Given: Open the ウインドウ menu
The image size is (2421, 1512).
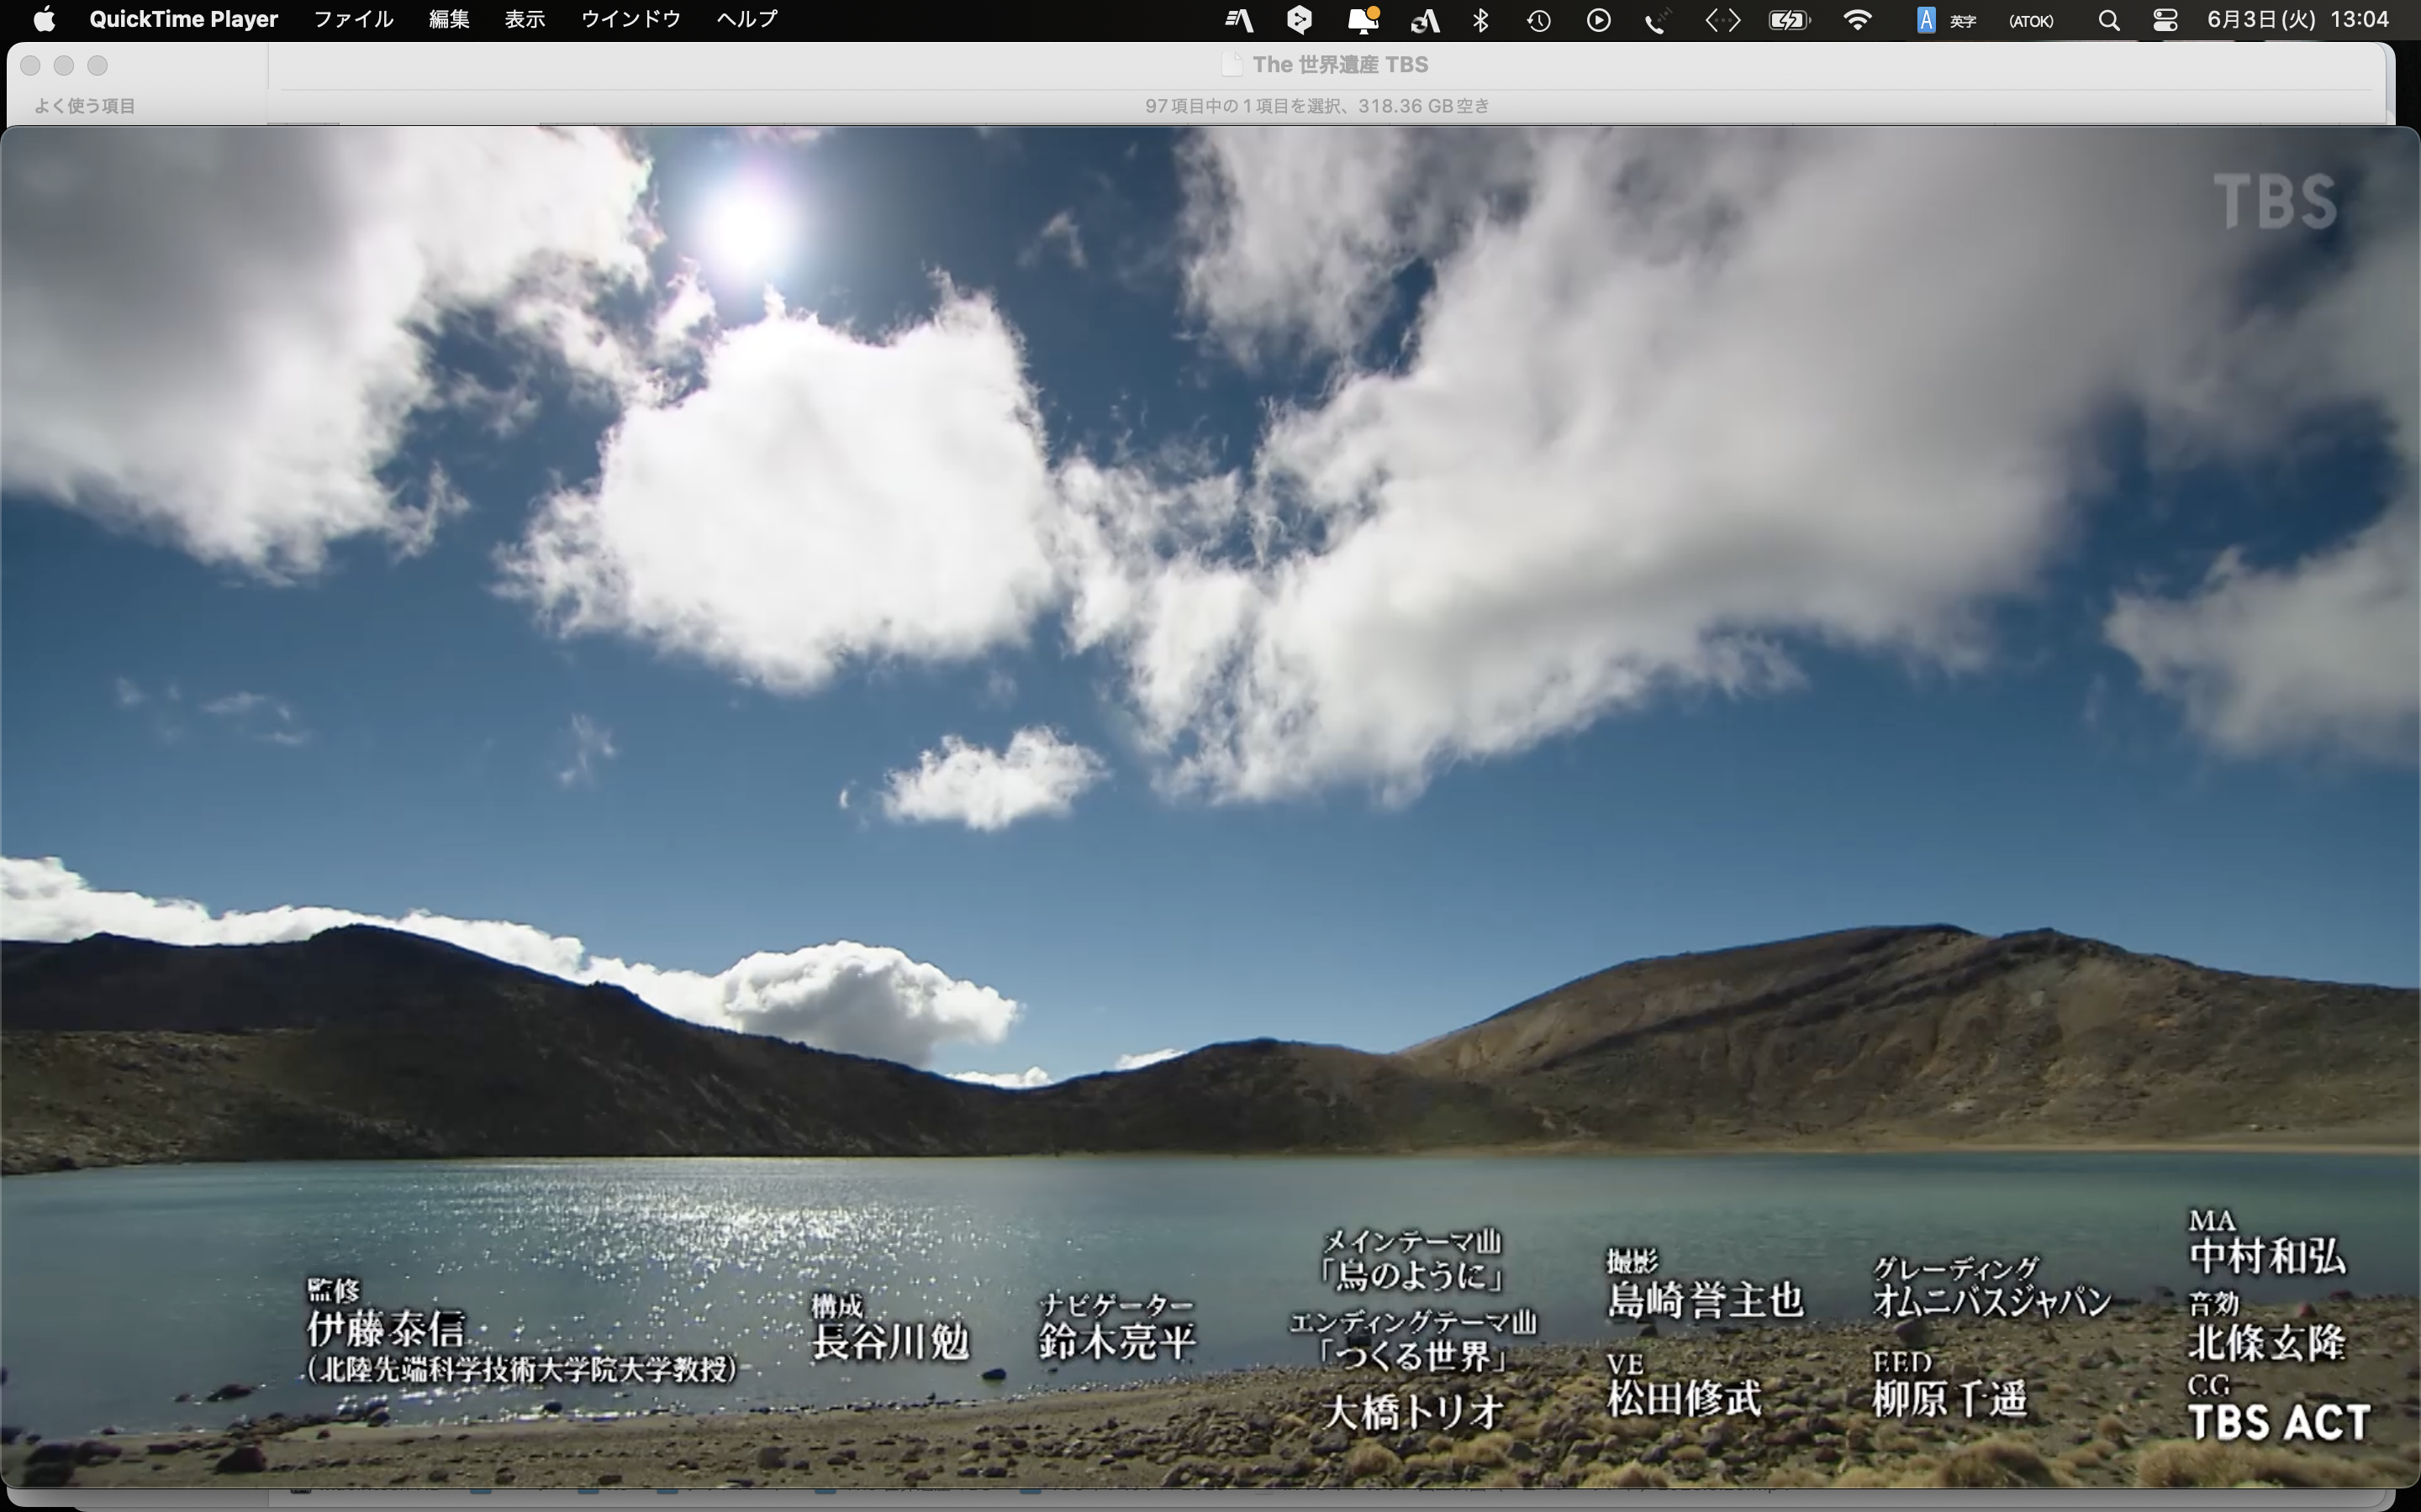Looking at the screenshot, I should click(630, 19).
